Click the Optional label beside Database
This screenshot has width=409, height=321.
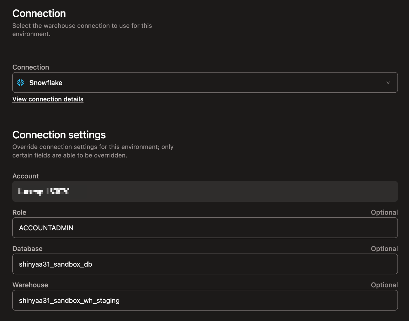tap(384, 249)
